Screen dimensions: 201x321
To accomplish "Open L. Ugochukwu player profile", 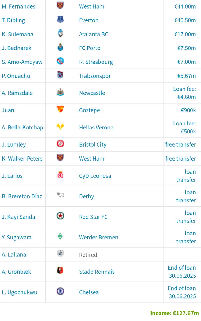I will [x=20, y=292].
